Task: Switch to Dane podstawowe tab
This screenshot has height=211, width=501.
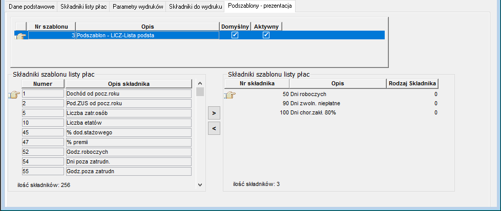Action: [x=32, y=7]
